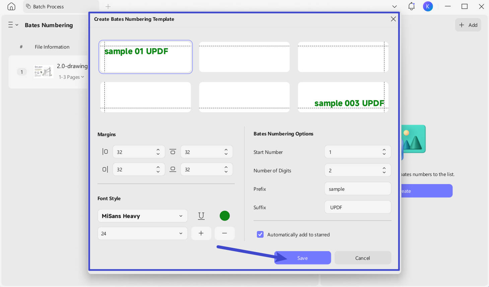Viewport: 489px width, 287px height.
Task: Click the right margin icon
Action: click(105, 169)
